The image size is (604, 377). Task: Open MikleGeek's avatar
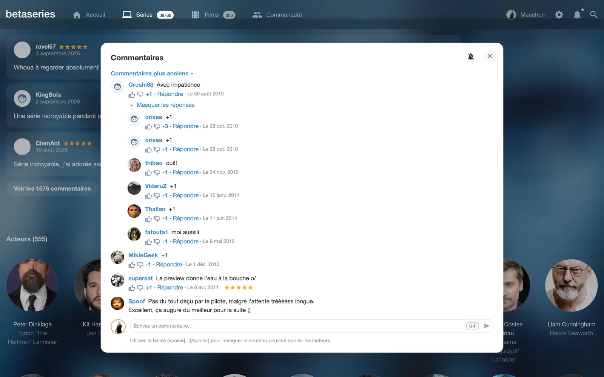click(x=117, y=257)
